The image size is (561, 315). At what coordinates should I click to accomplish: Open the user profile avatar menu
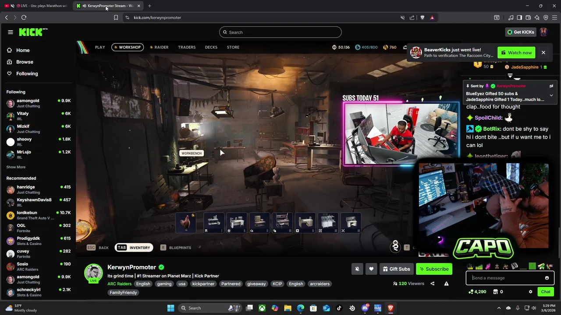[x=543, y=32]
